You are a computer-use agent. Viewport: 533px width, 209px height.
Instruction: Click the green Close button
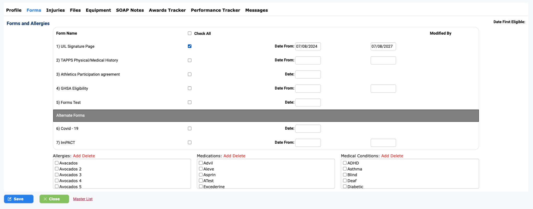pos(54,199)
